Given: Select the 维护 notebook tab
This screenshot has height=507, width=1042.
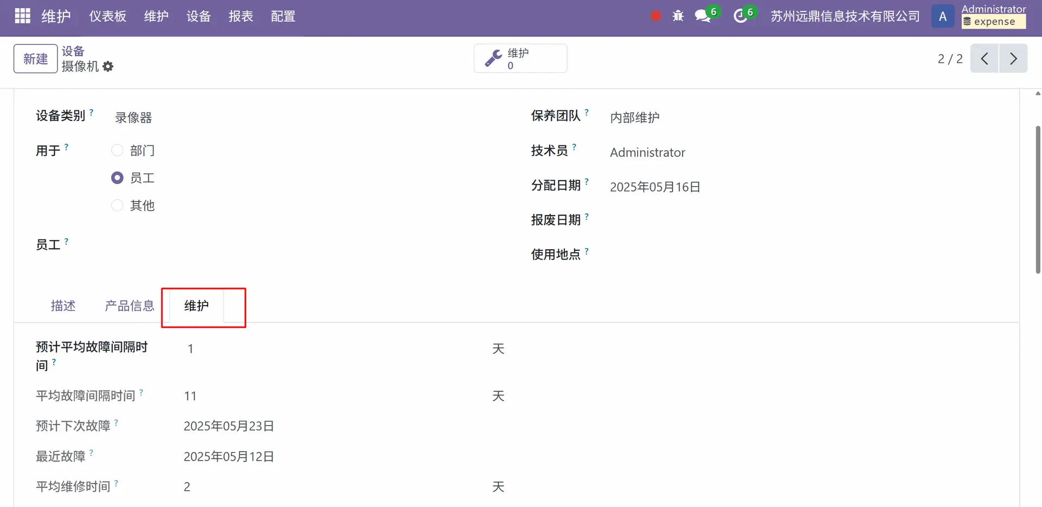Looking at the screenshot, I should pyautogui.click(x=196, y=306).
